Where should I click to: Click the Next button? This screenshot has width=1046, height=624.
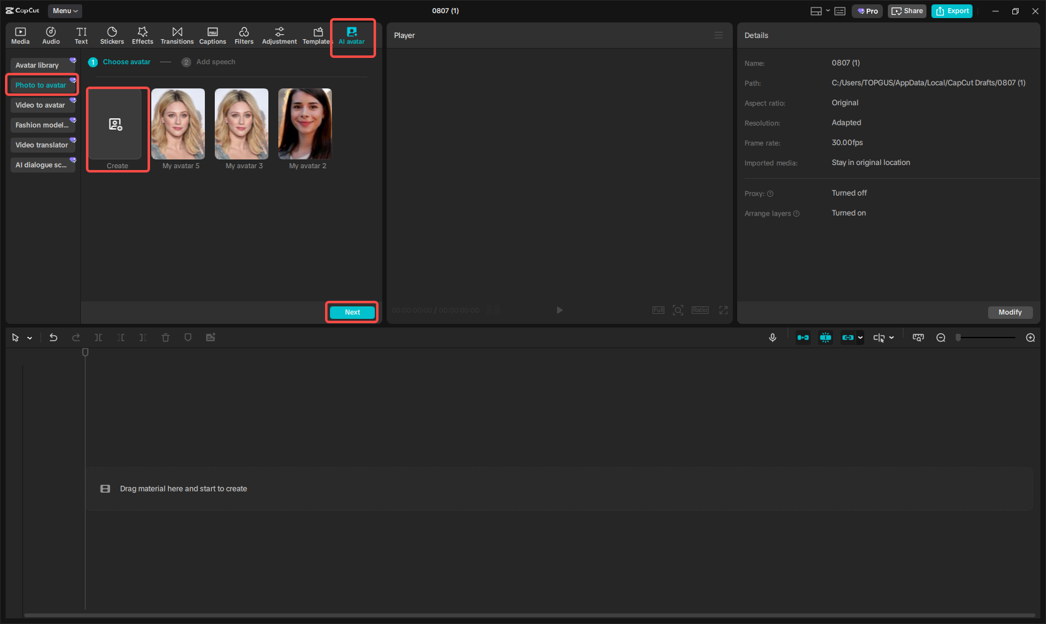[x=352, y=312]
